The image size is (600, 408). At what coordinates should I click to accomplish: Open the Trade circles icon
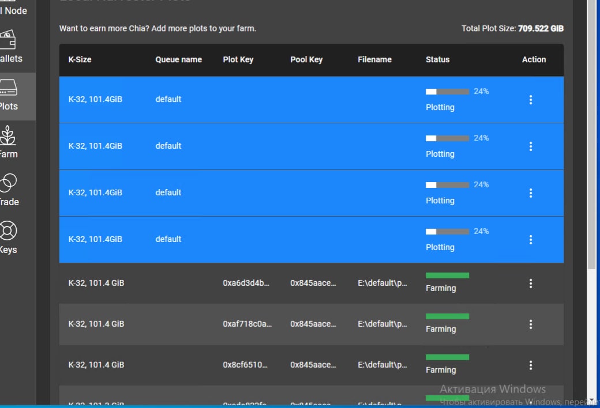pos(8,183)
